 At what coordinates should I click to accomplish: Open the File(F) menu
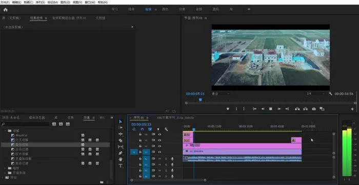(x=5, y=2)
